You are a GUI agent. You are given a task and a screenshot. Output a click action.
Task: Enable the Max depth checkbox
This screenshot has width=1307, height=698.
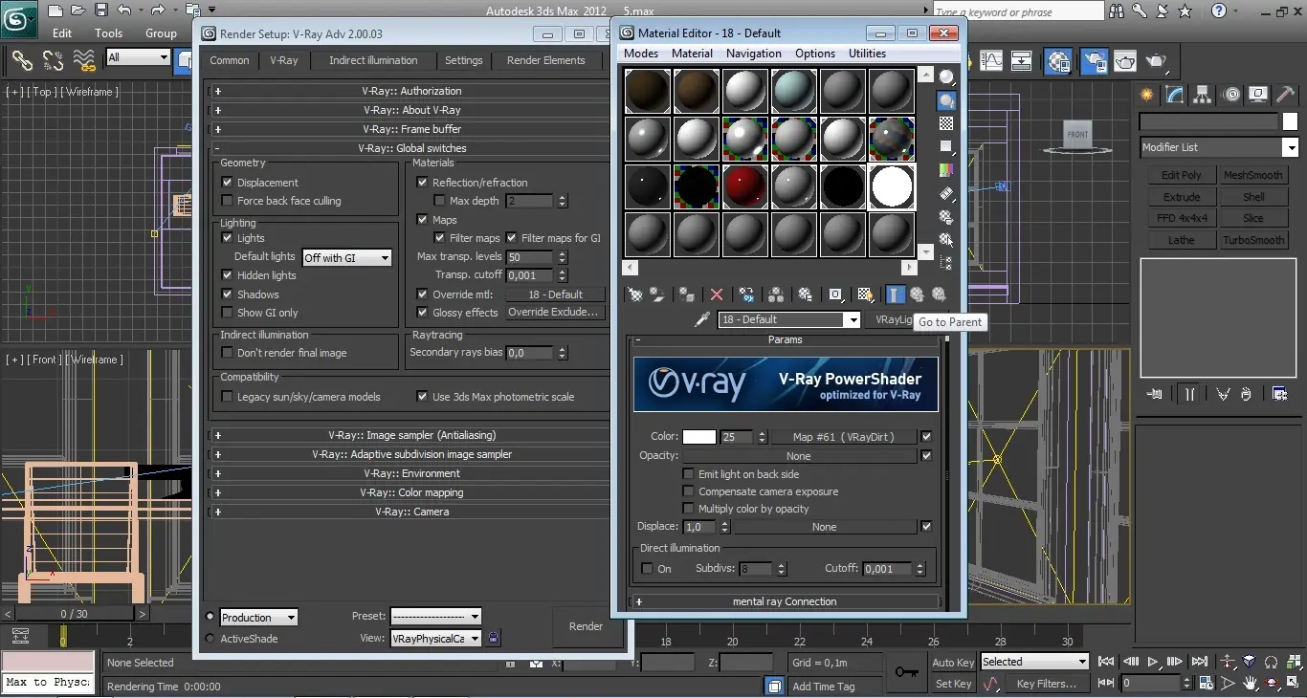tap(439, 201)
